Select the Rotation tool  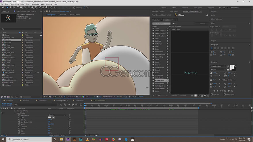coord(18,7)
